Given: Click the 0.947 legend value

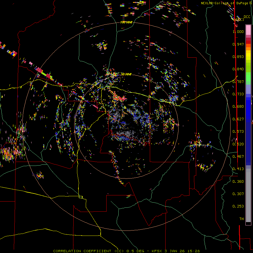Looking at the screenshot, I should (x=238, y=44).
